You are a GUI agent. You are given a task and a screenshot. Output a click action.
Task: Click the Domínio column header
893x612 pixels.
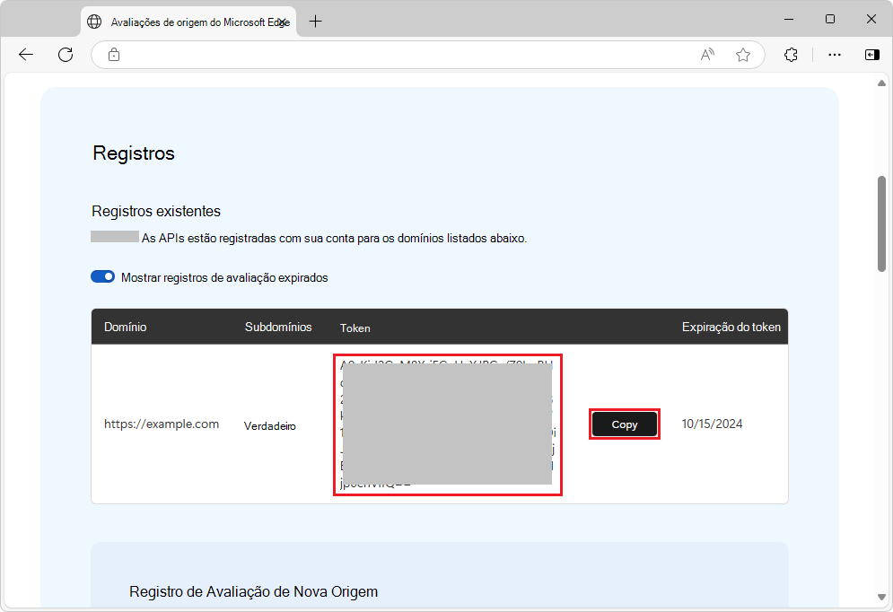125,327
